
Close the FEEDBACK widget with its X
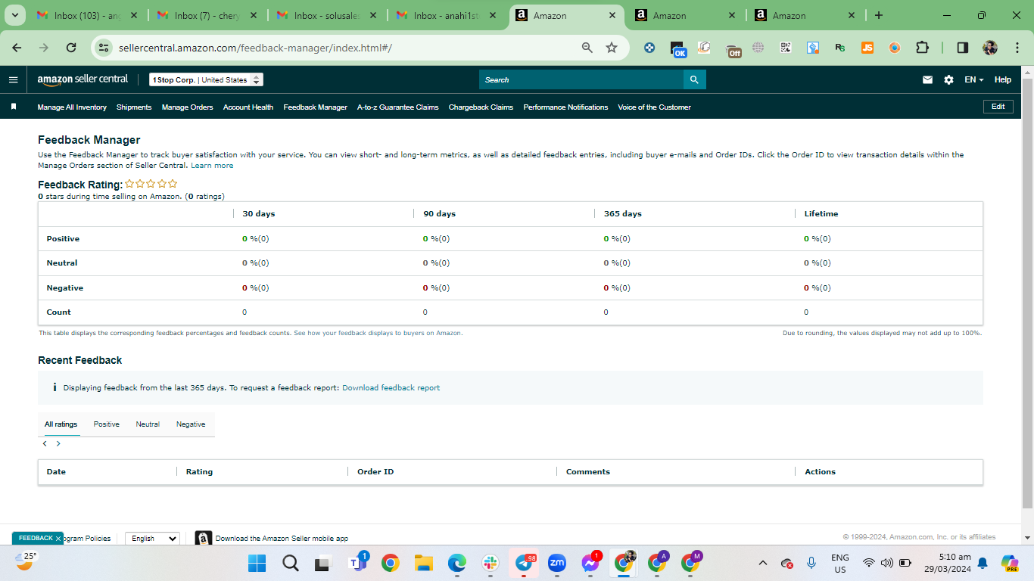(58, 539)
